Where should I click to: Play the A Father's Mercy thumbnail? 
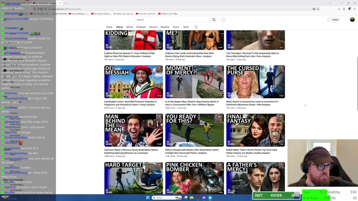(255, 178)
